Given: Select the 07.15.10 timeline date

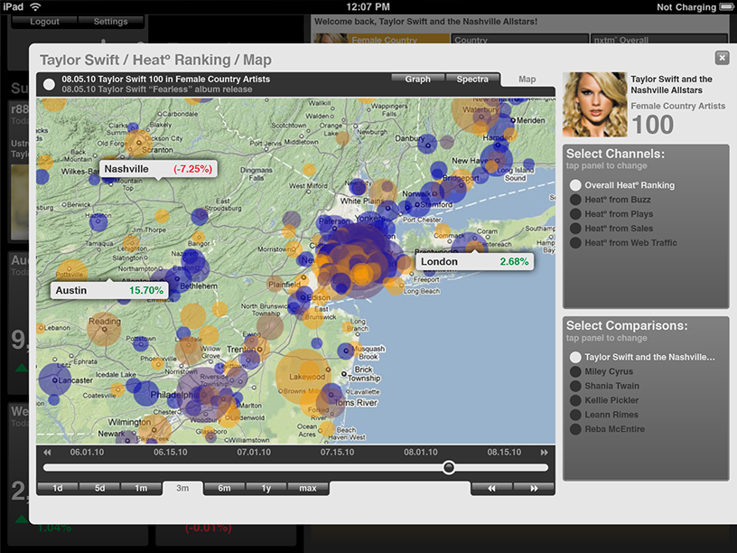Looking at the screenshot, I should tap(338, 453).
